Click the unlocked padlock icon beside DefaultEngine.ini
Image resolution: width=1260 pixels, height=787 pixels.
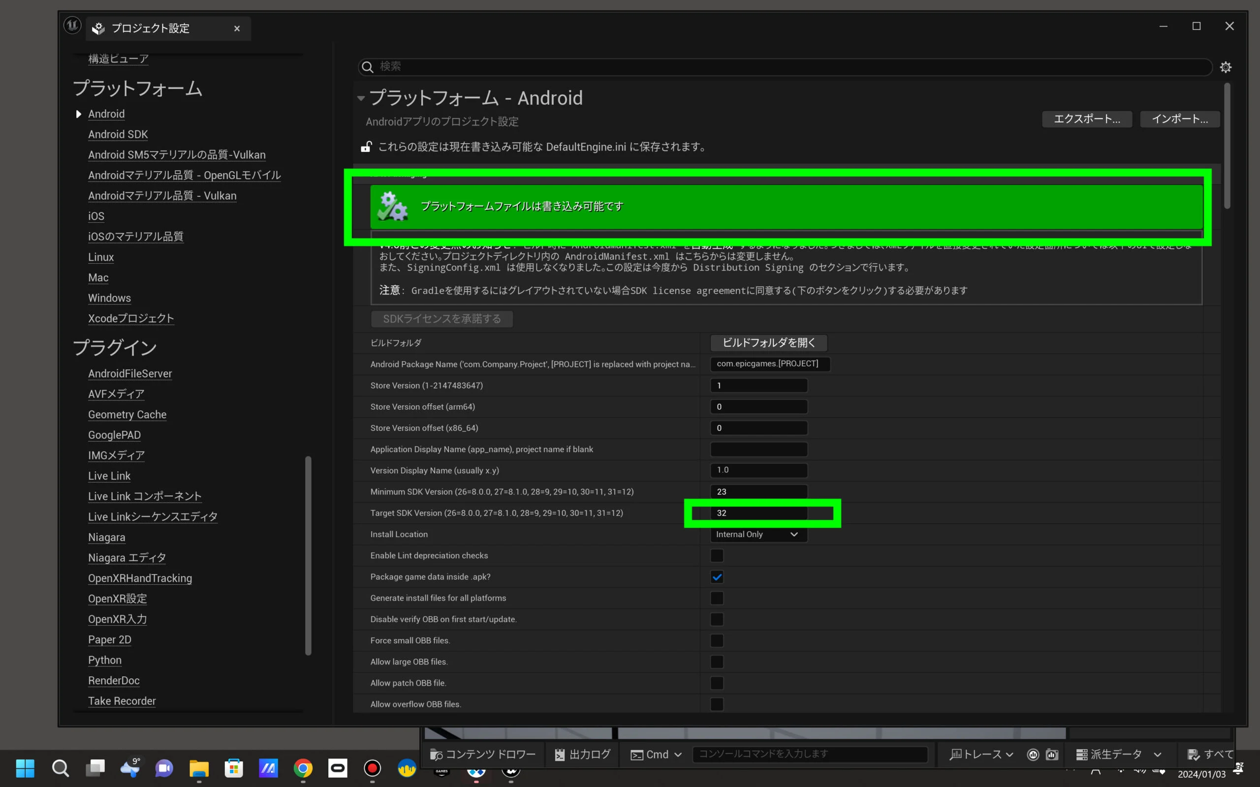tap(366, 147)
